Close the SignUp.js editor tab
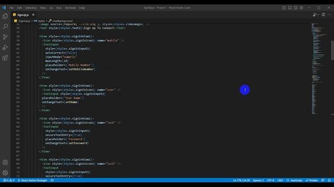The width and height of the screenshot is (334, 187). (x=33, y=15)
